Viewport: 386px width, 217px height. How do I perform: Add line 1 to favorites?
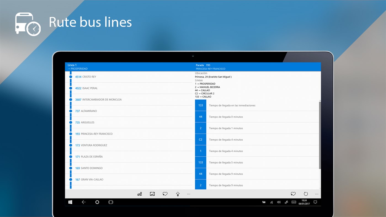coord(165,194)
